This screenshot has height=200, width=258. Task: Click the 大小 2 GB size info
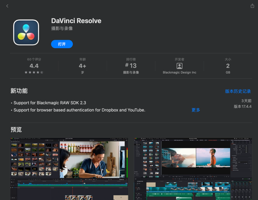228,66
